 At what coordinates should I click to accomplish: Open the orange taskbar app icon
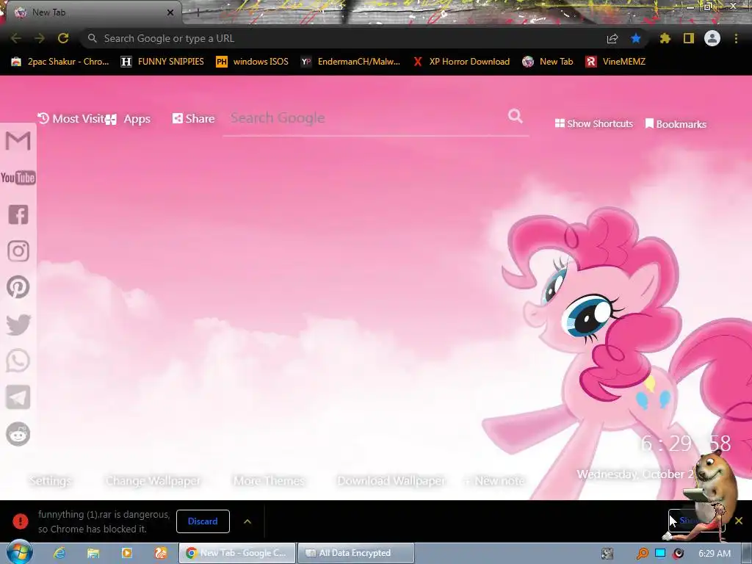coord(161,553)
